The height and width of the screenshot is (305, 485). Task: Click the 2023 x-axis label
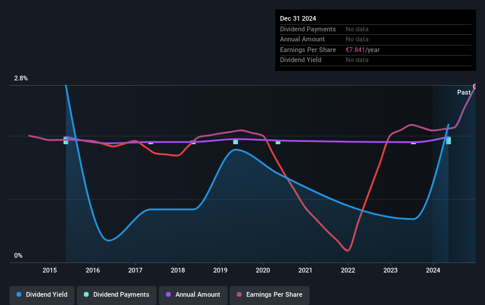tap(390, 270)
